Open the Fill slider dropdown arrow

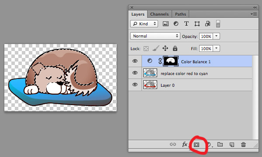pos(217,48)
